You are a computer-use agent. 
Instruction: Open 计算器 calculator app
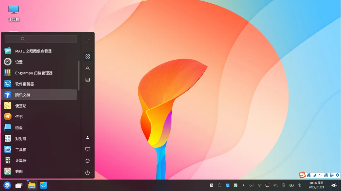pyautogui.click(x=39, y=160)
